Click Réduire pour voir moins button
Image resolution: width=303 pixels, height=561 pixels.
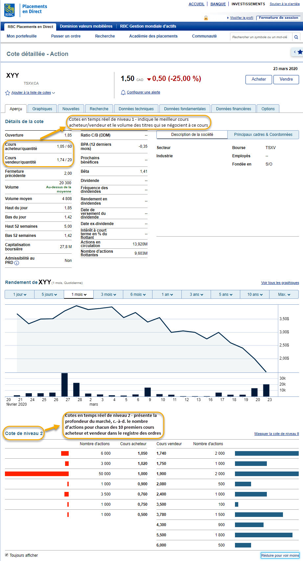280,555
